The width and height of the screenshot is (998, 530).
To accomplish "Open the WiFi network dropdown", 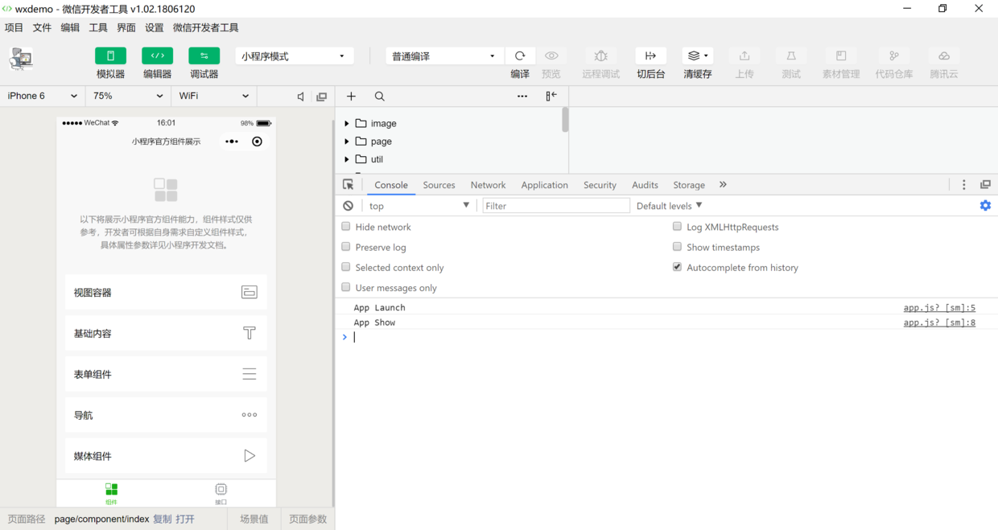I will pyautogui.click(x=214, y=96).
